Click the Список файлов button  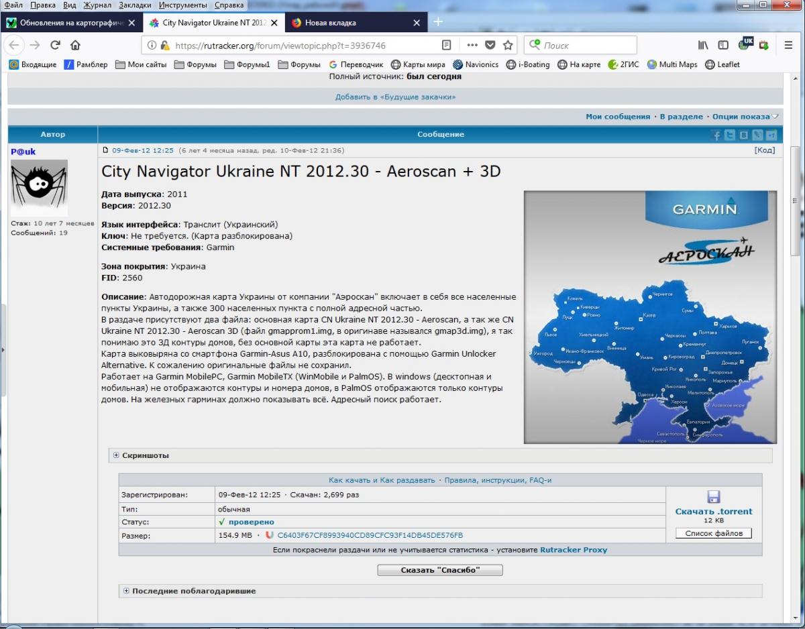714,534
